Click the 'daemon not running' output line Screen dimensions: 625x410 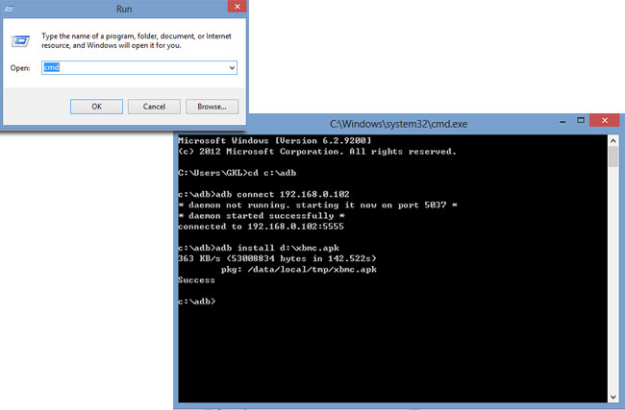click(317, 205)
